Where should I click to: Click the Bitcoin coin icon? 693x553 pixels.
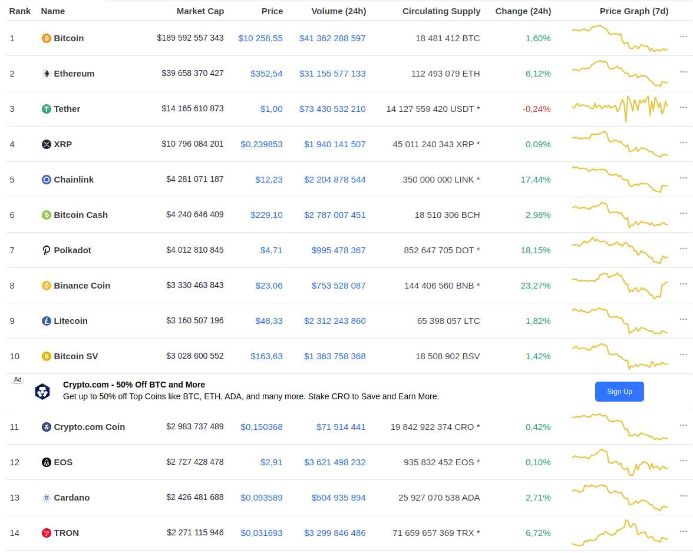47,38
